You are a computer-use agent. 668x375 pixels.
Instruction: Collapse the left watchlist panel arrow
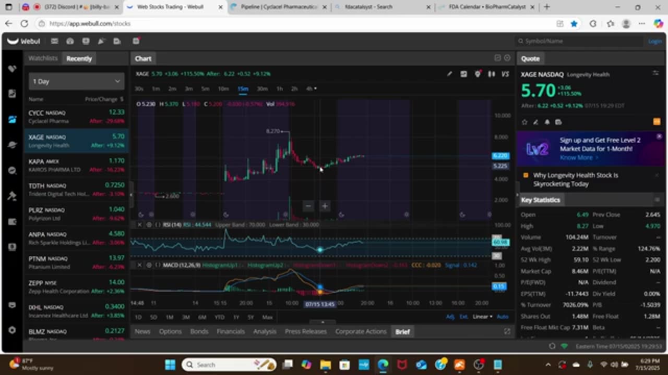tap(131, 195)
